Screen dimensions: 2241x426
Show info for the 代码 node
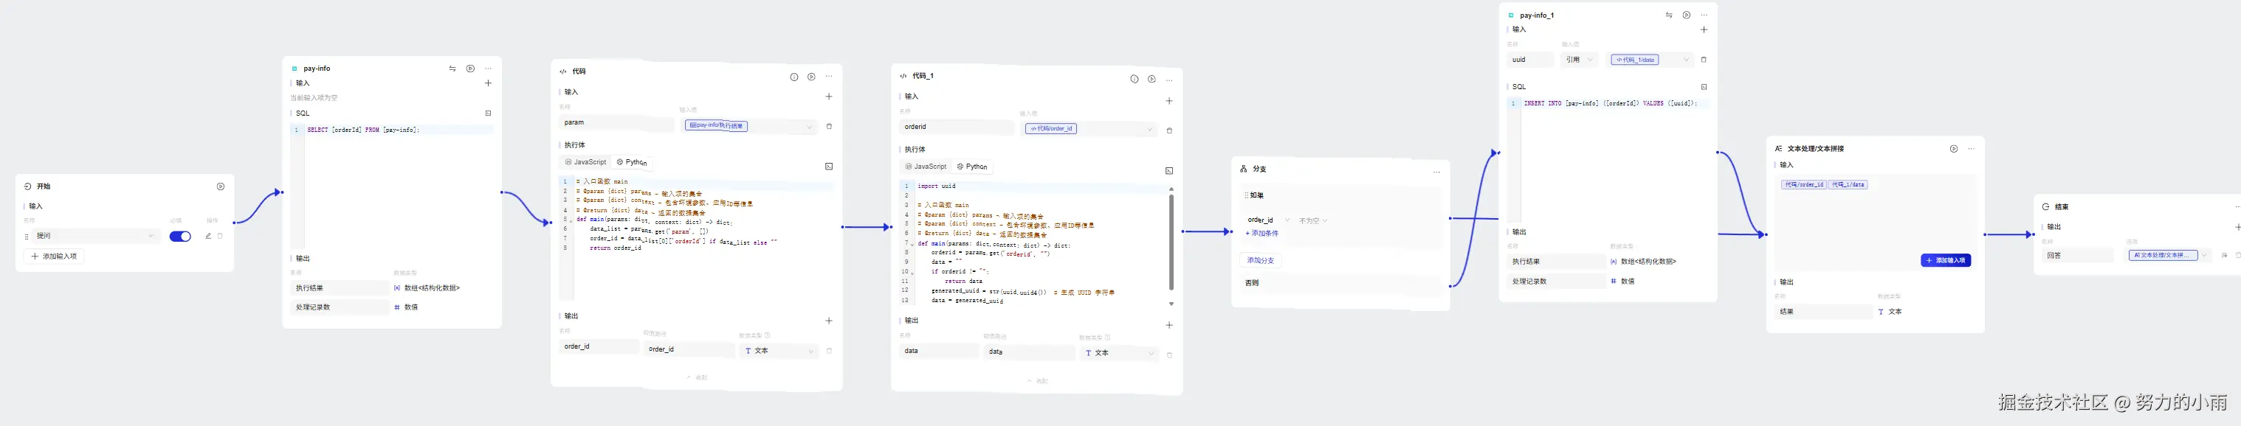pyautogui.click(x=794, y=77)
